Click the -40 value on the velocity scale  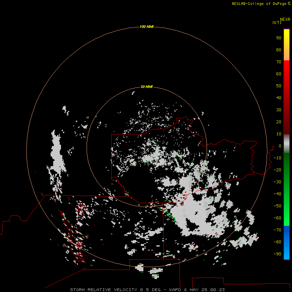(277, 194)
